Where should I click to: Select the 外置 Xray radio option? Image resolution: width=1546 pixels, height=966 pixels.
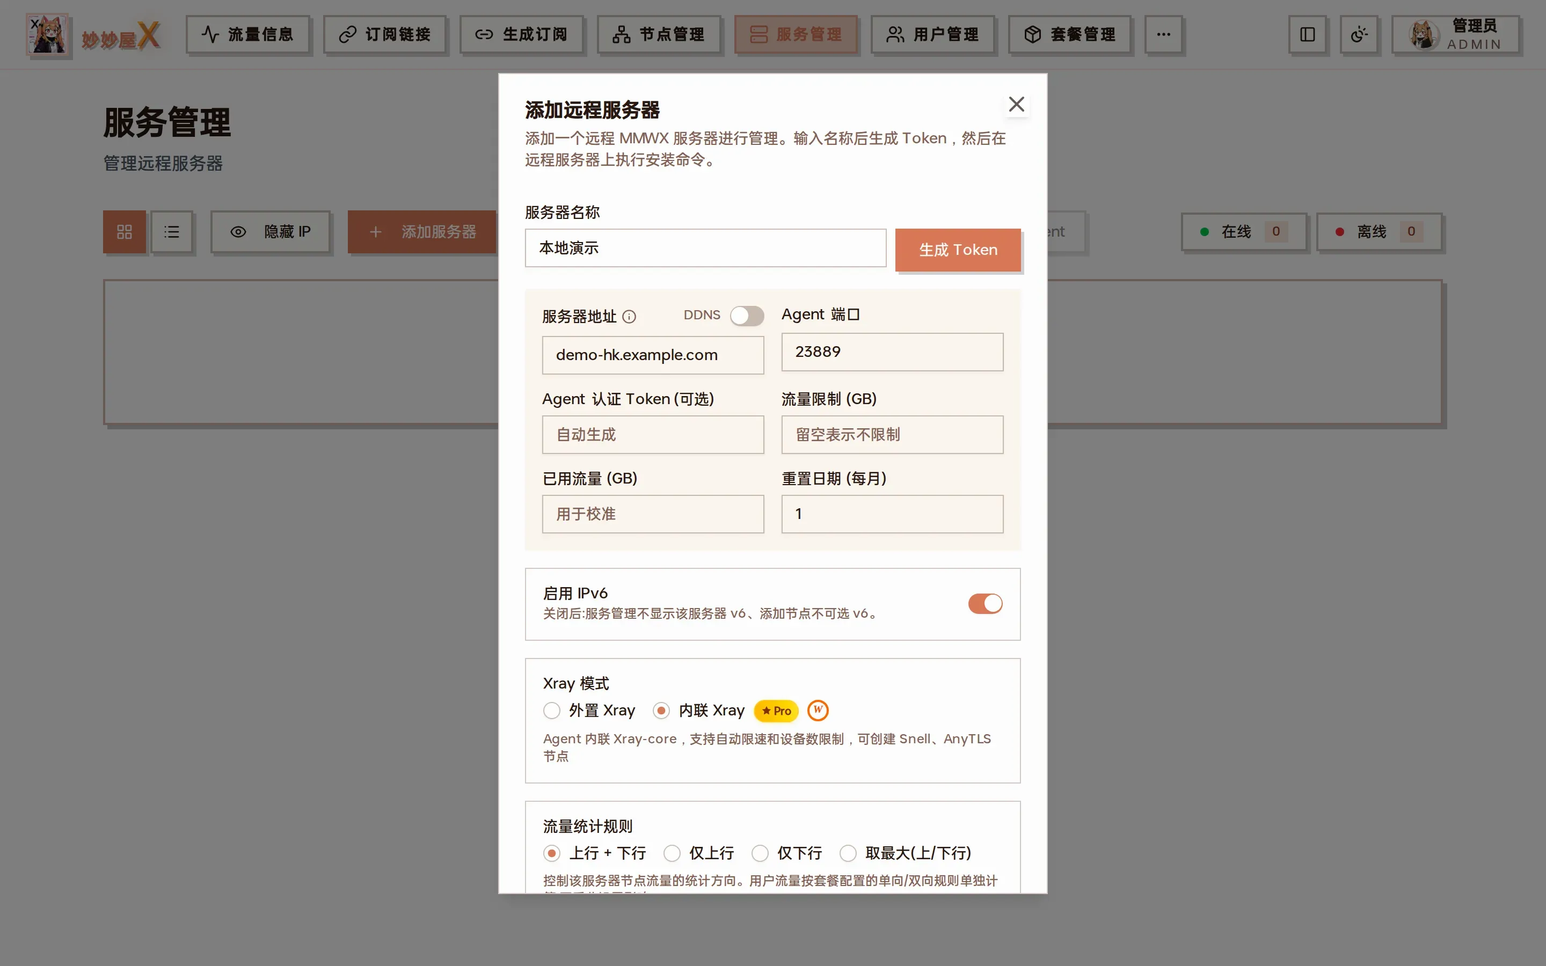tap(552, 711)
